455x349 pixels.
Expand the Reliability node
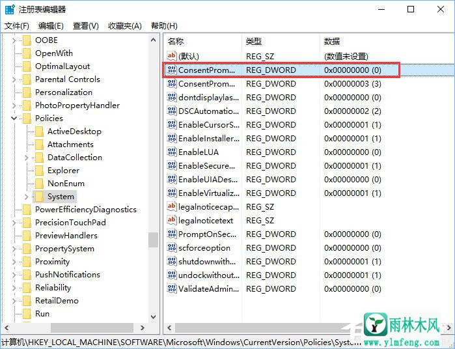(14, 288)
